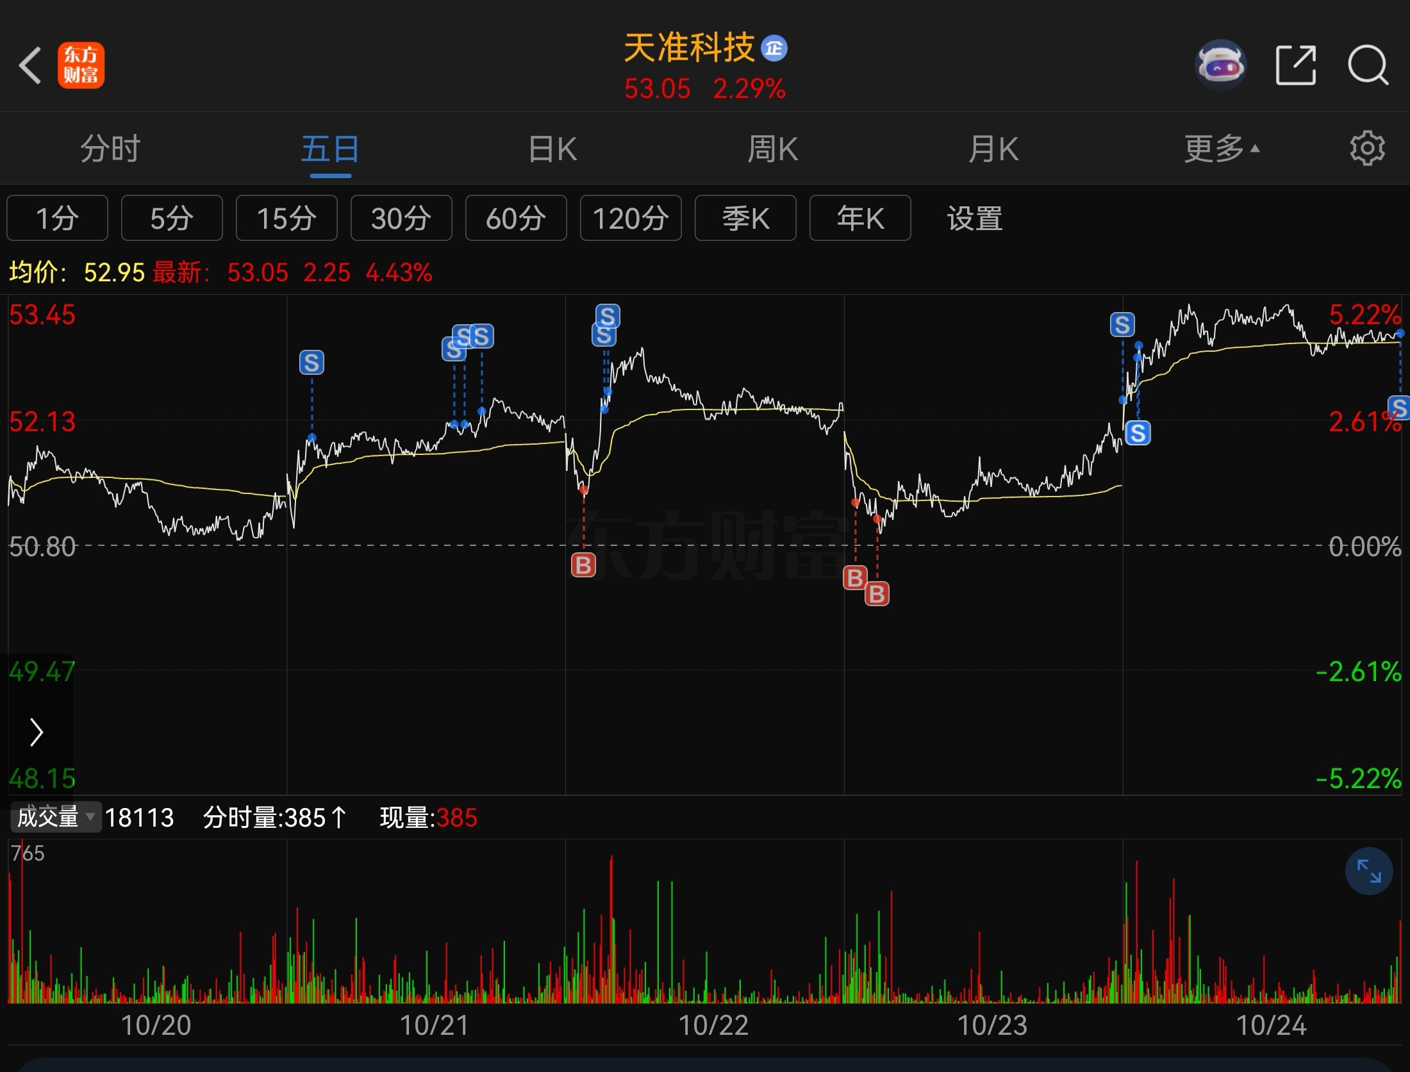Switch to the 日K tab
This screenshot has width=1410, height=1072.
click(552, 149)
